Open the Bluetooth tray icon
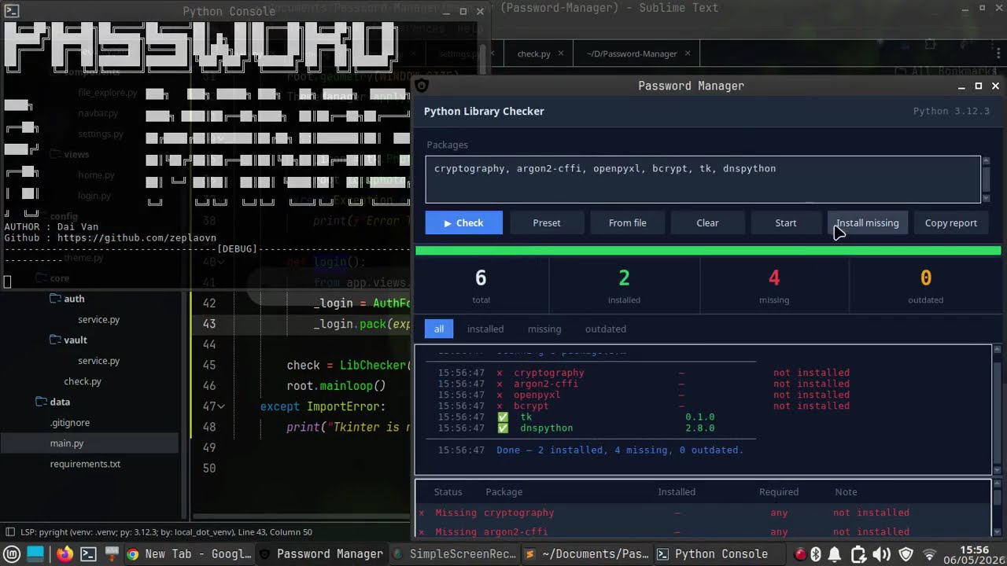1007x566 pixels. (817, 554)
